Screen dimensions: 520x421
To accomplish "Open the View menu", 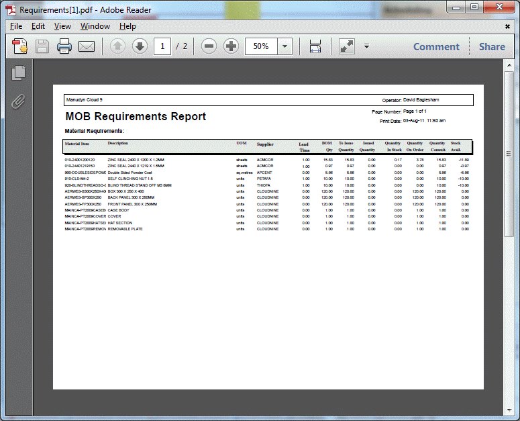I will point(62,26).
